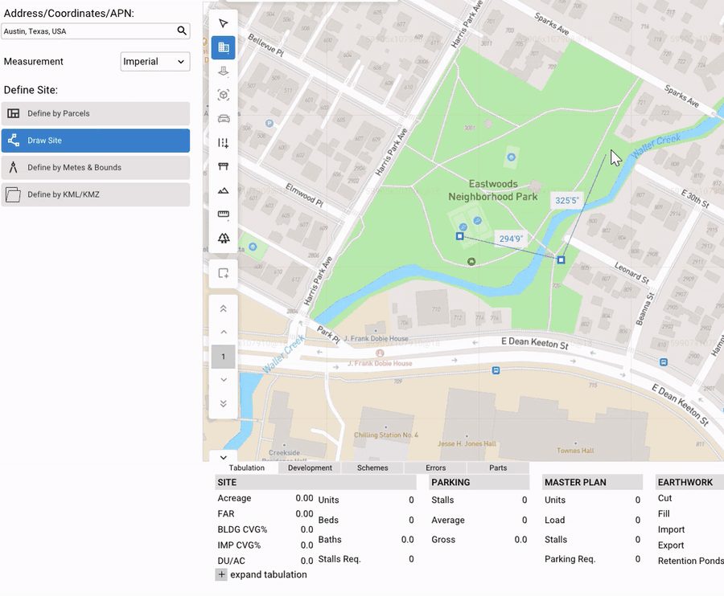Expand tabulation with plus button
The width and height of the screenshot is (724, 596).
[x=222, y=575]
